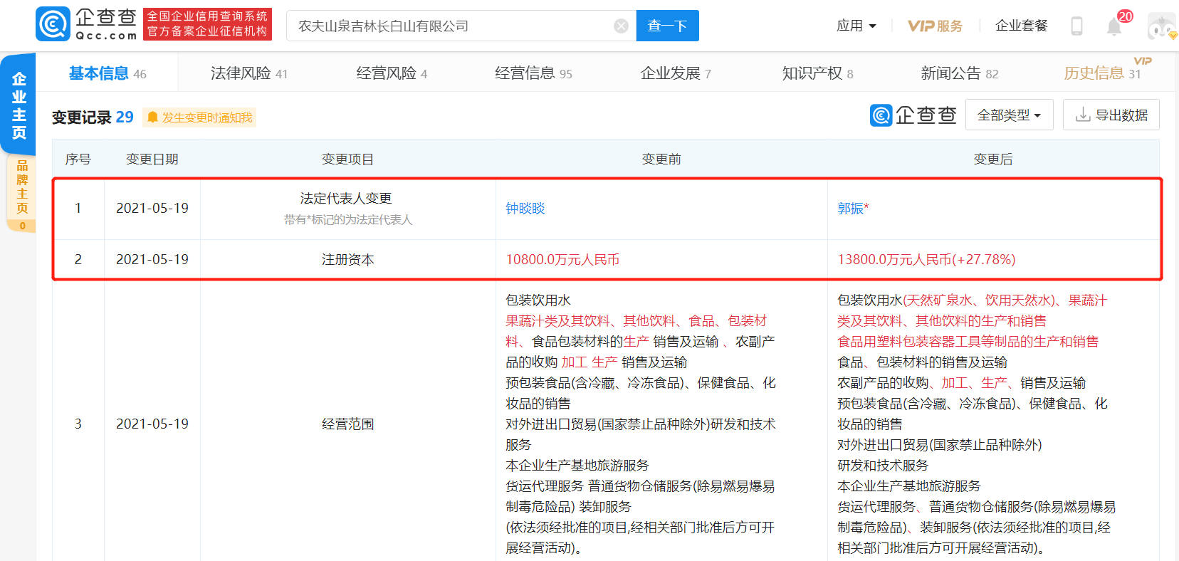
Task: Click 注册资本 change item cell
Action: pyautogui.click(x=347, y=260)
